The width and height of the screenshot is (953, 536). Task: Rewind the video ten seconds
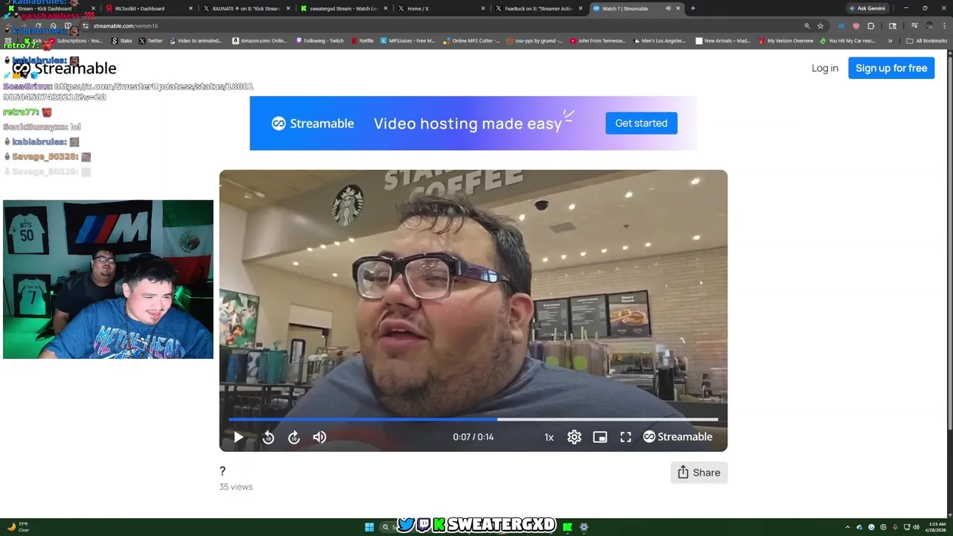[269, 437]
